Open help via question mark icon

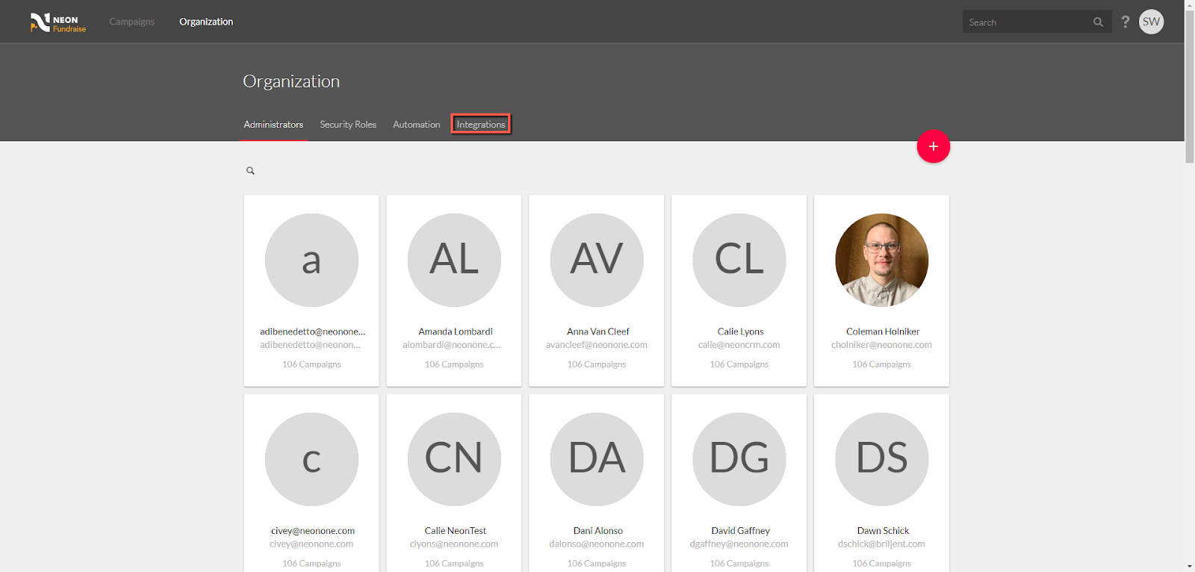[x=1126, y=22]
